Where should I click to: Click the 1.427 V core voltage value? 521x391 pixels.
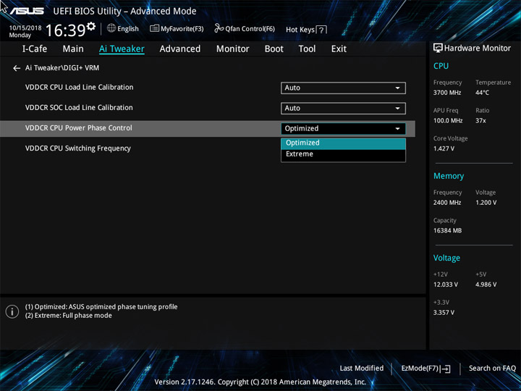tap(444, 148)
